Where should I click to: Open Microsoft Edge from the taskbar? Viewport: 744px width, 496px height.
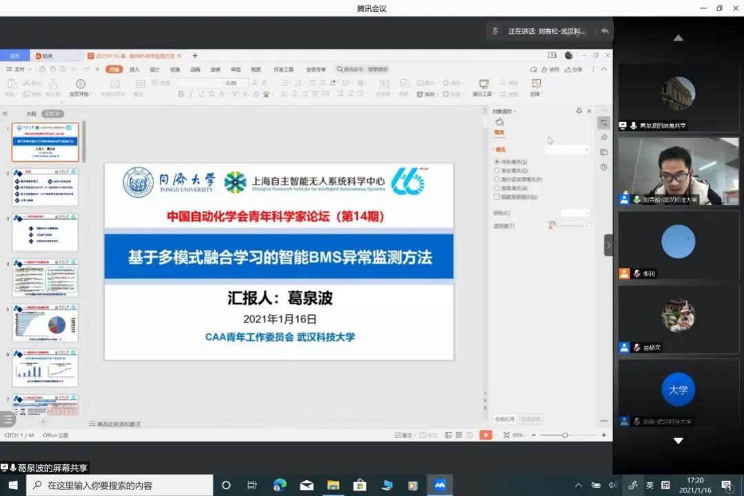pos(280,485)
